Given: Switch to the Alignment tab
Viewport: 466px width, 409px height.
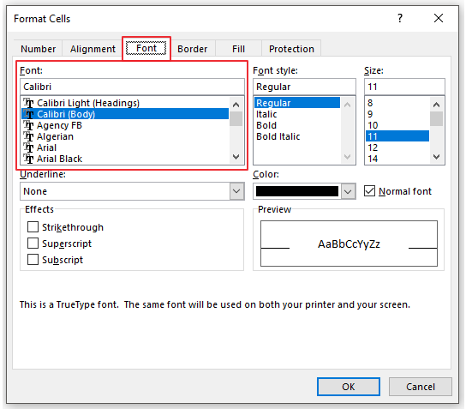Looking at the screenshot, I should 93,49.
